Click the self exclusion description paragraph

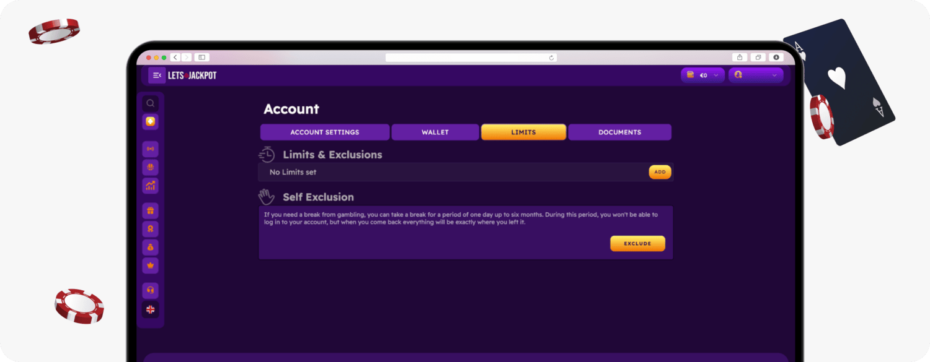461,218
